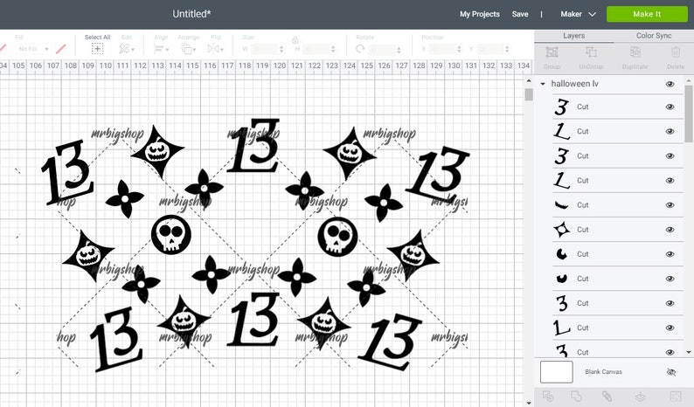The image size is (694, 407).
Task: Switch to the Color Sync tab
Action: coord(654,36)
